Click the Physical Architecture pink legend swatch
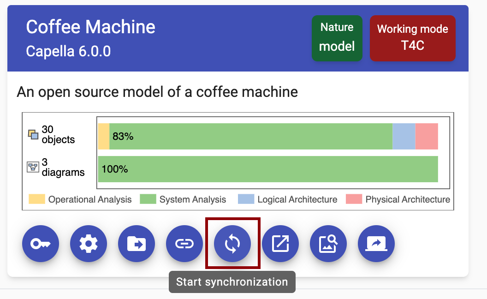 [354, 199]
